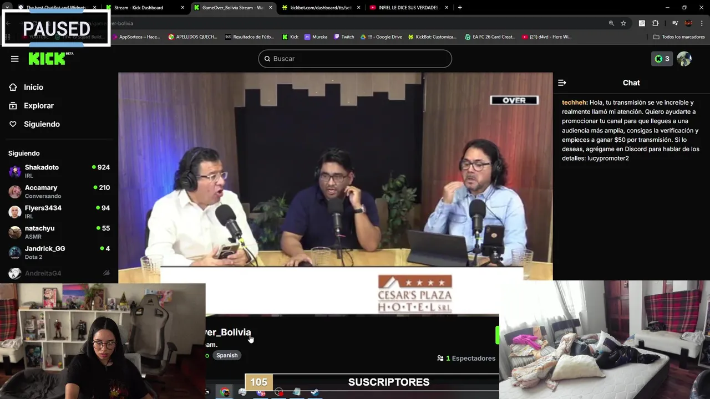Click the ver_Bolivia channel name
The height and width of the screenshot is (399, 710).
(228, 332)
